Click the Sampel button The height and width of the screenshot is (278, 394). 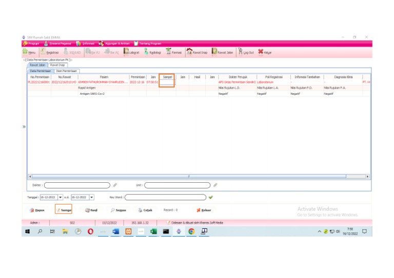63,210
